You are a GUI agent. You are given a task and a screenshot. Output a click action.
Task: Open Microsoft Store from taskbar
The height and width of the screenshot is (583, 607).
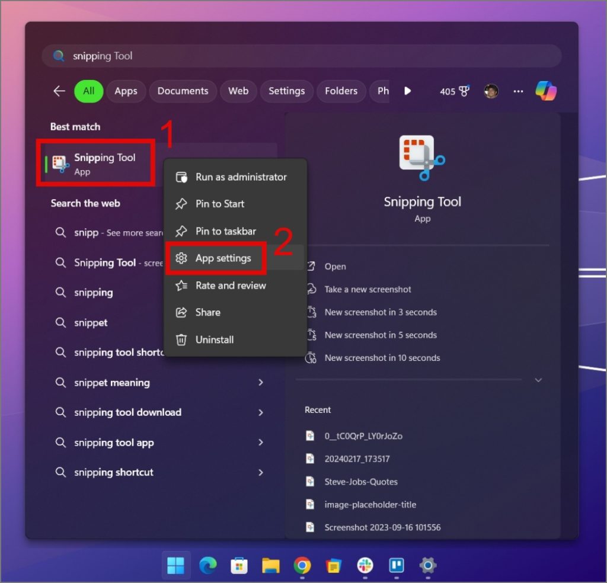239,565
